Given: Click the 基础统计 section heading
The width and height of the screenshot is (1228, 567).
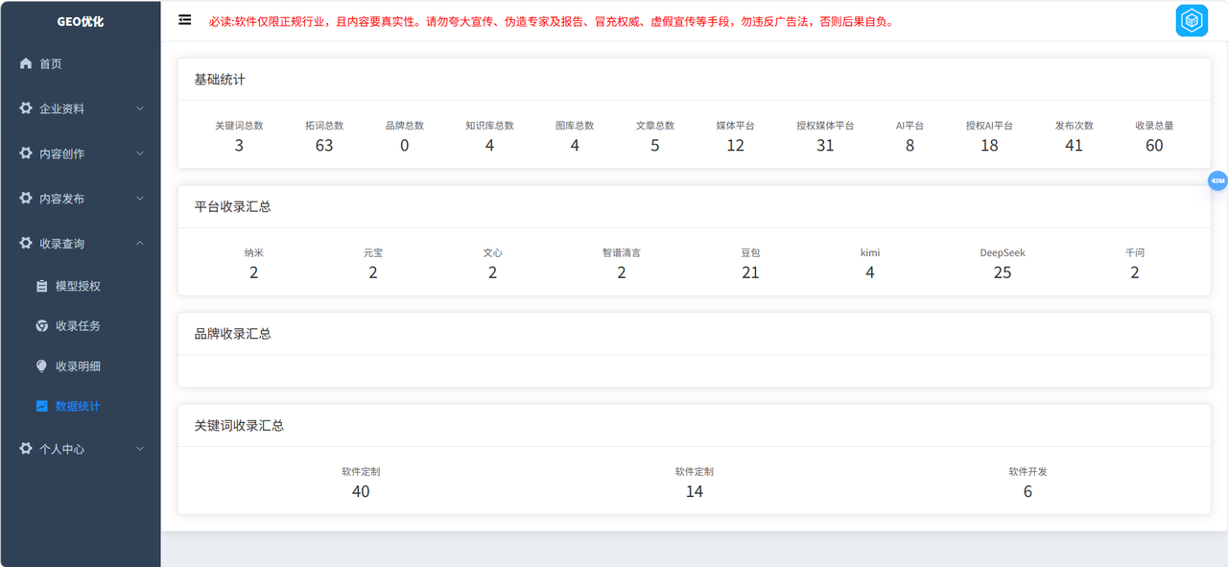Looking at the screenshot, I should 220,80.
